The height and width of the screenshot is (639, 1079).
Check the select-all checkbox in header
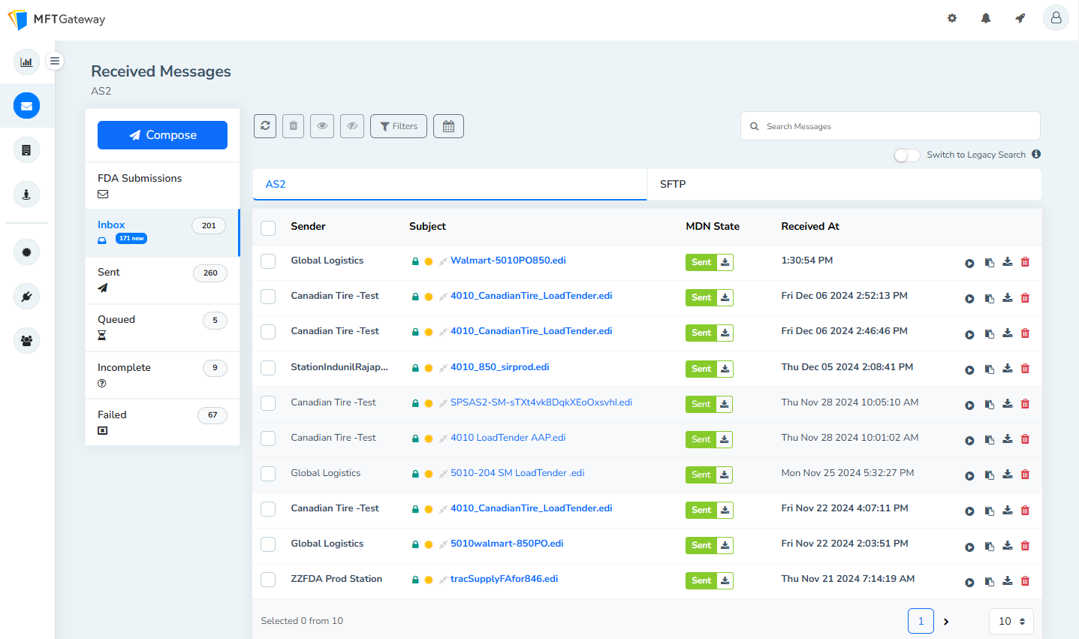tap(268, 228)
